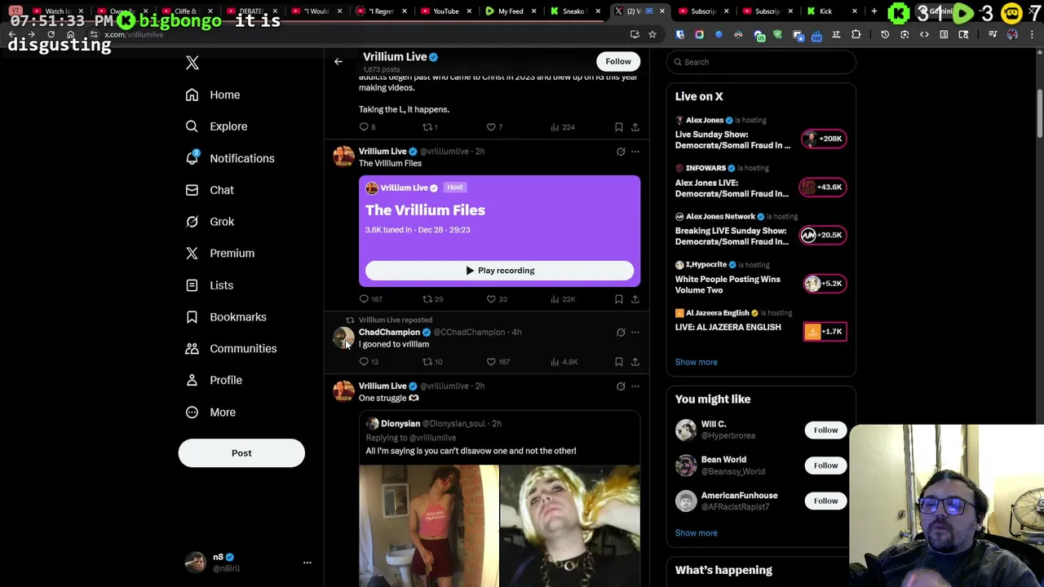Click the X search field
1044x587 pixels.
(x=760, y=62)
